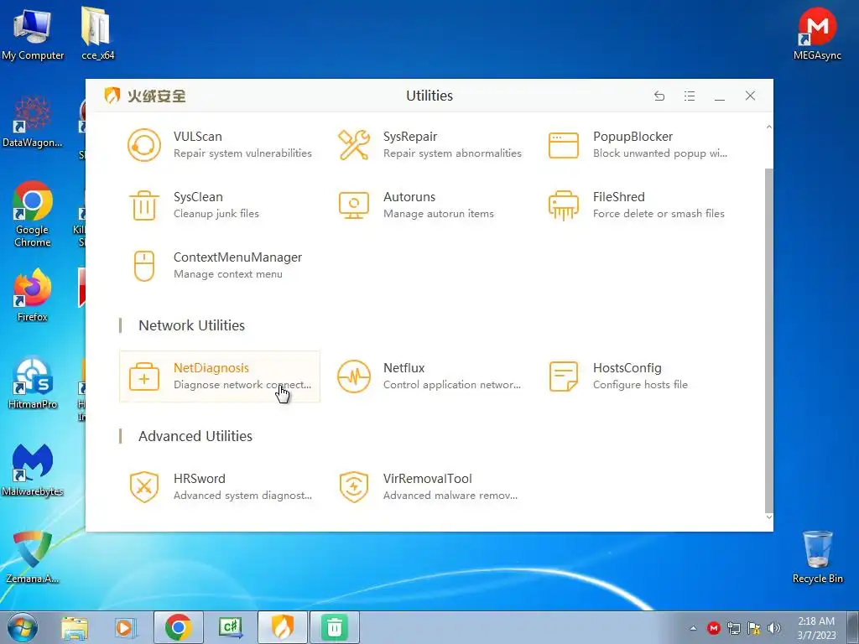This screenshot has height=644, width=859.
Task: Click the 'Cleanup junk files' description
Action: (x=216, y=214)
